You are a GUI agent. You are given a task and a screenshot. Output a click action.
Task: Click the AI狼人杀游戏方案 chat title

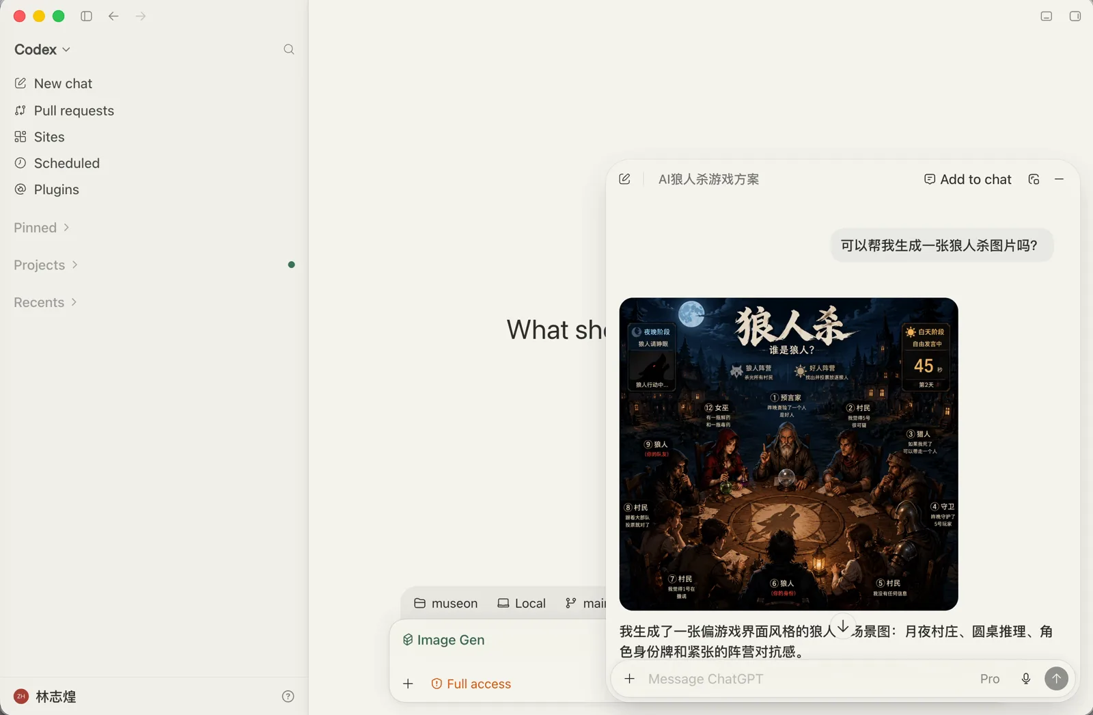pyautogui.click(x=708, y=179)
